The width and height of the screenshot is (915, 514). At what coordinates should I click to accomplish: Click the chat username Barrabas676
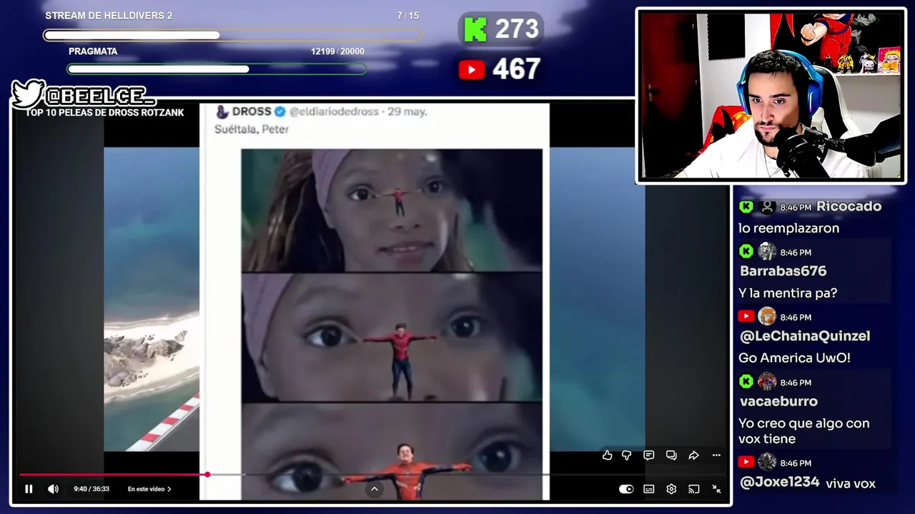pos(783,271)
